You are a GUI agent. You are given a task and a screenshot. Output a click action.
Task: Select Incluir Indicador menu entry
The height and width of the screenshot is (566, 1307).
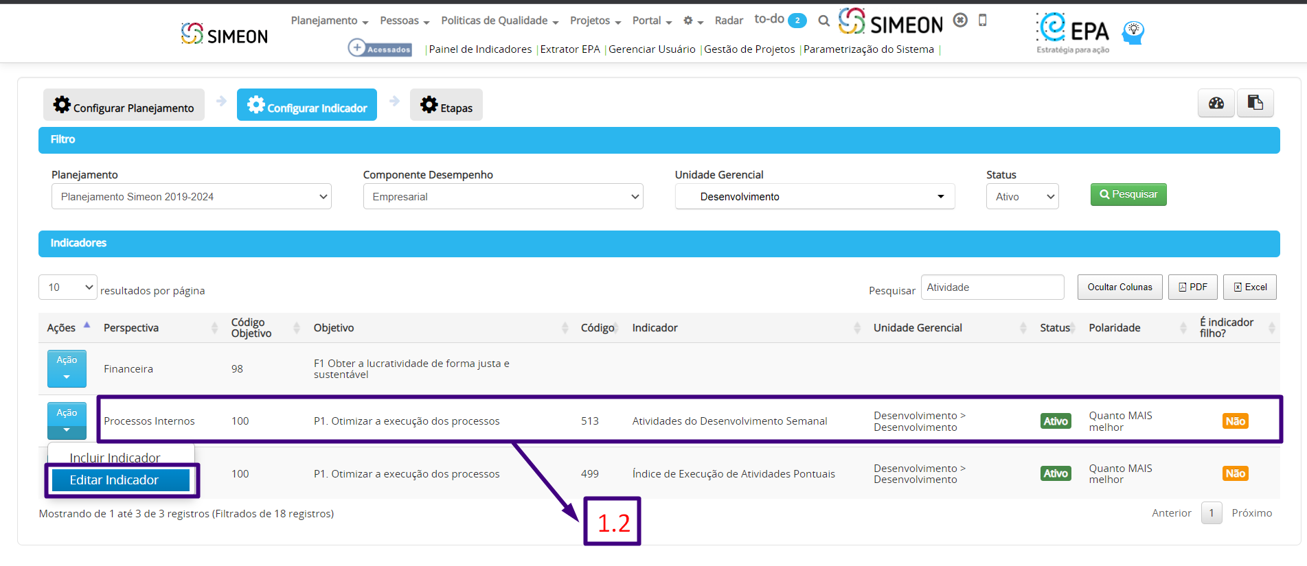click(x=115, y=458)
